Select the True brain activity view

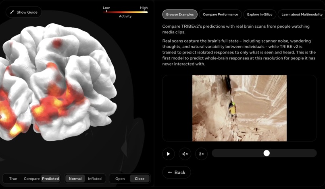[x=13, y=179]
